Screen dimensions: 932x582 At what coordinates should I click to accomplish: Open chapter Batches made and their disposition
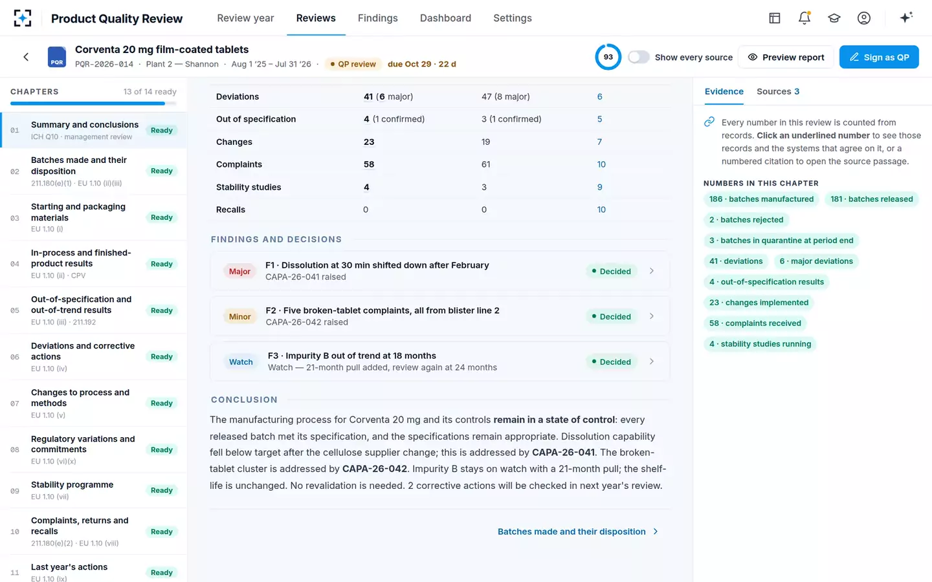[93, 171]
